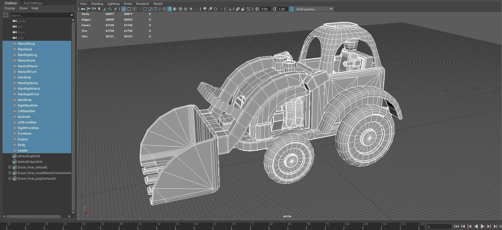Expand the Dozer_final_polySurface18 node
Viewport: 502px width, 230px height.
point(10,179)
